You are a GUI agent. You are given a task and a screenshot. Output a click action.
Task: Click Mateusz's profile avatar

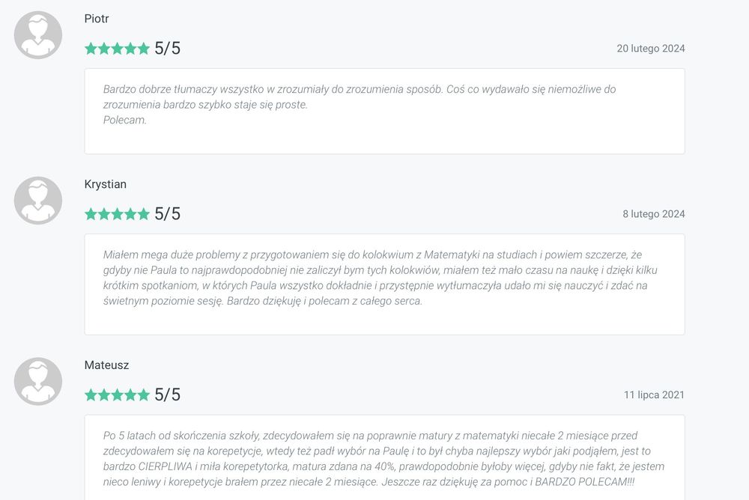click(38, 382)
